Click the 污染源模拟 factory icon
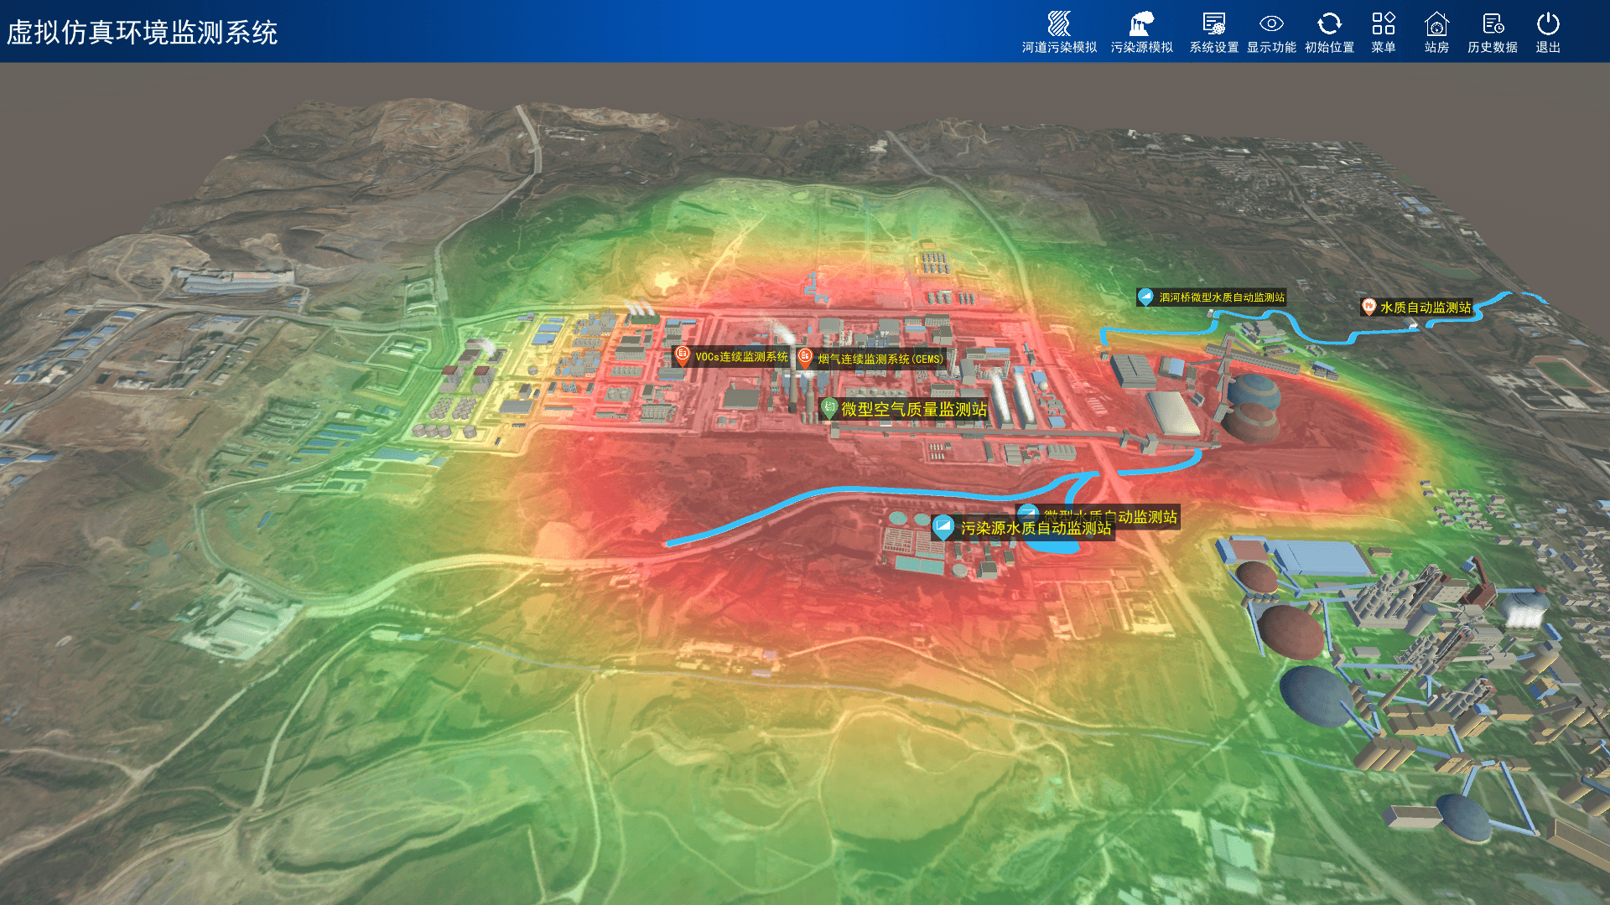The height and width of the screenshot is (905, 1610). pyautogui.click(x=1141, y=24)
